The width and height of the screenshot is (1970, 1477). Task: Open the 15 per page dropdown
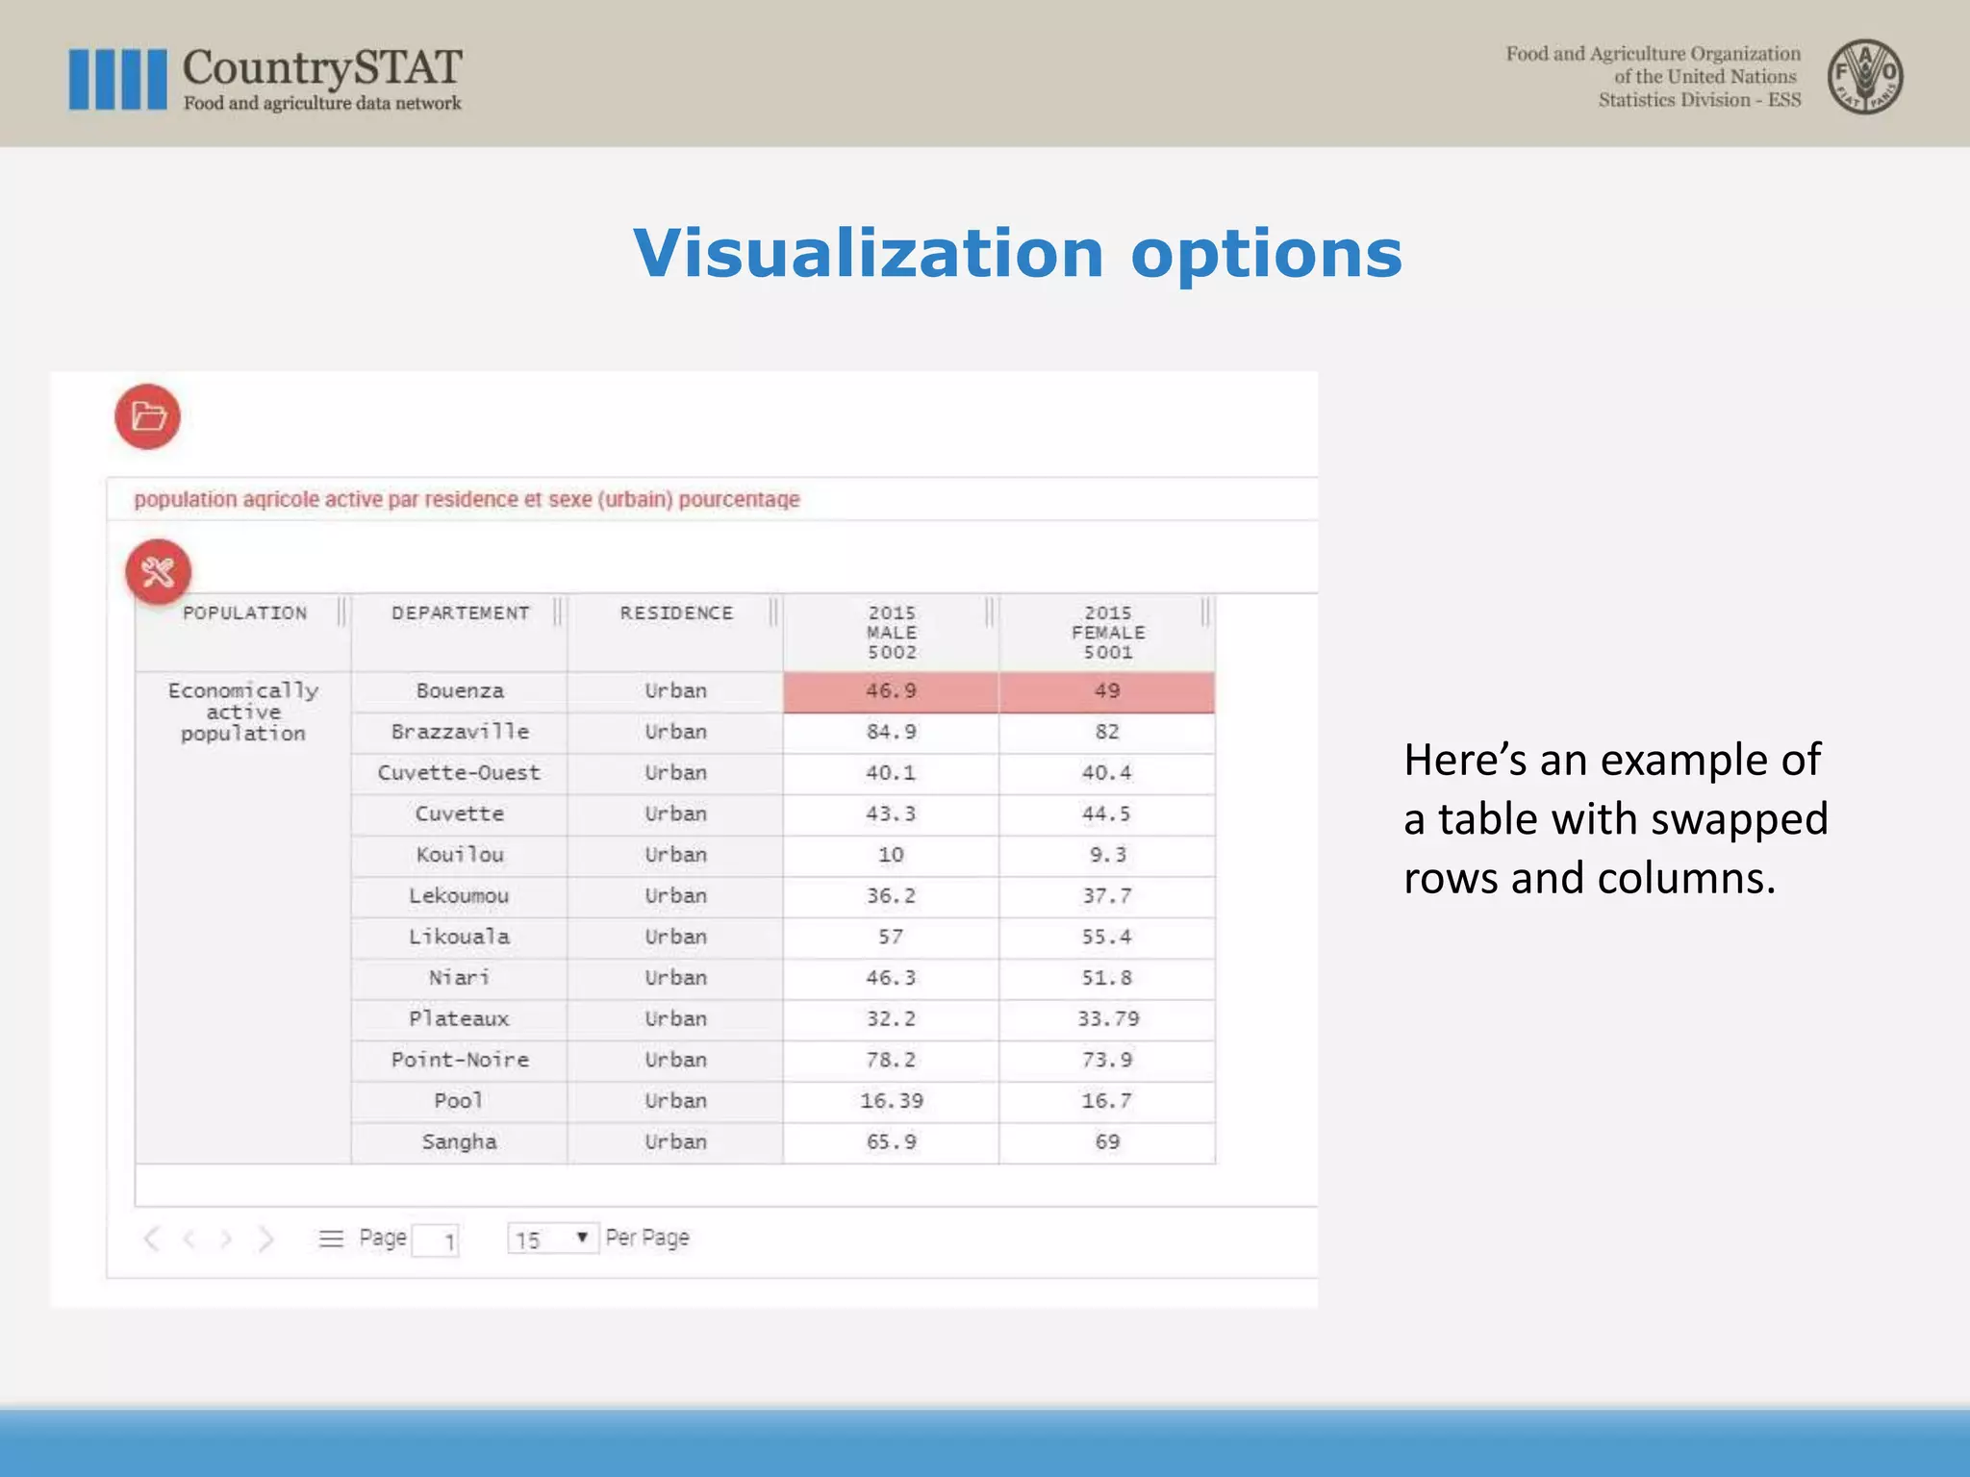pyautogui.click(x=552, y=1239)
